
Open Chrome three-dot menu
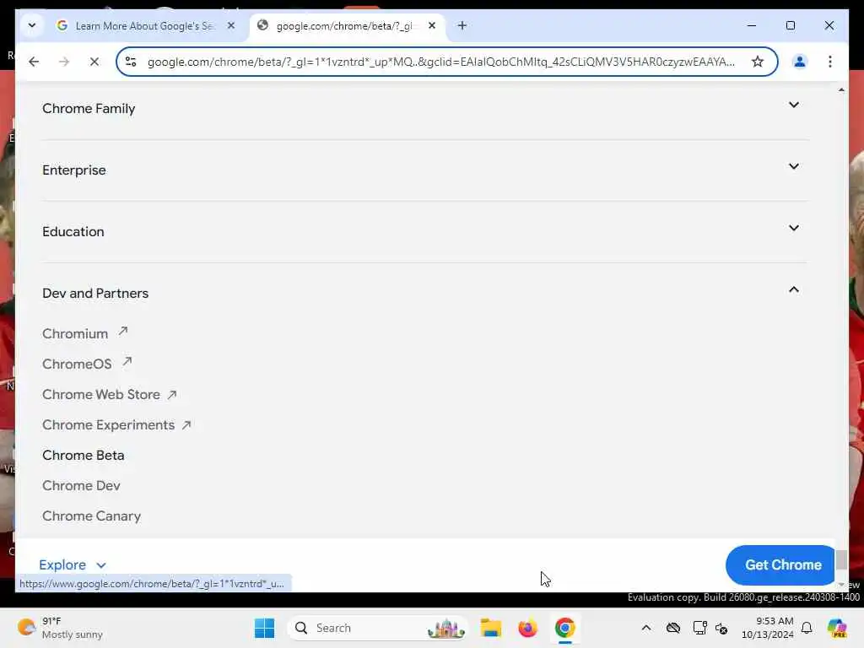(x=830, y=62)
